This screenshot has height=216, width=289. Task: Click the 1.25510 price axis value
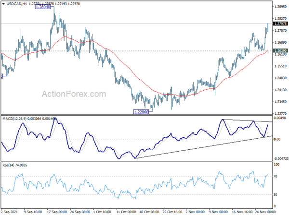coord(280,66)
